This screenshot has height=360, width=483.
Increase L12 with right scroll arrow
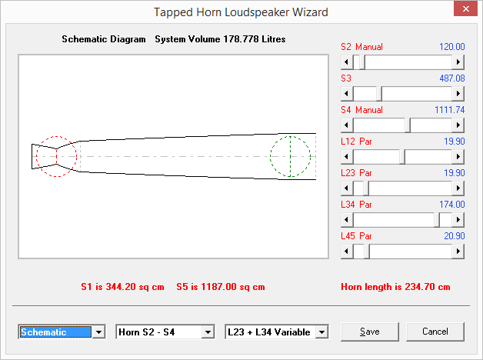458,157
